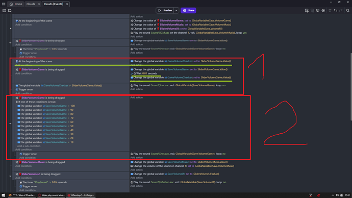Click the save project icon

(10, 11)
